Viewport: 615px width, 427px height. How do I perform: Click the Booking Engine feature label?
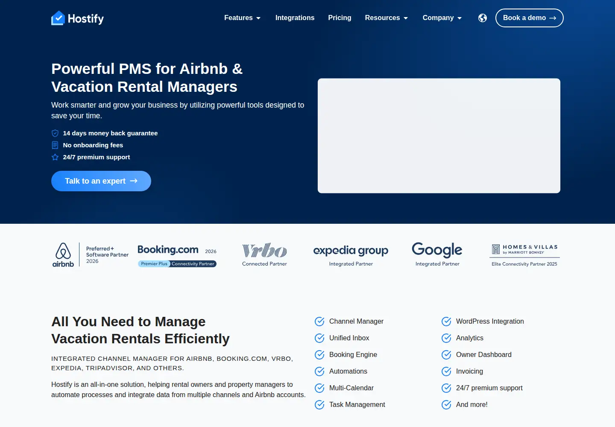(353, 355)
